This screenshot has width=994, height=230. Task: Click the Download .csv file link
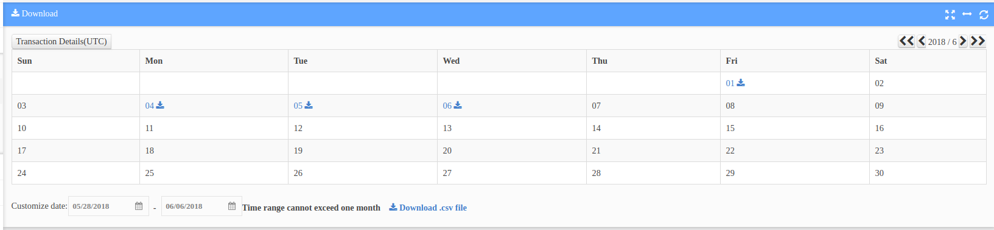[x=428, y=208]
